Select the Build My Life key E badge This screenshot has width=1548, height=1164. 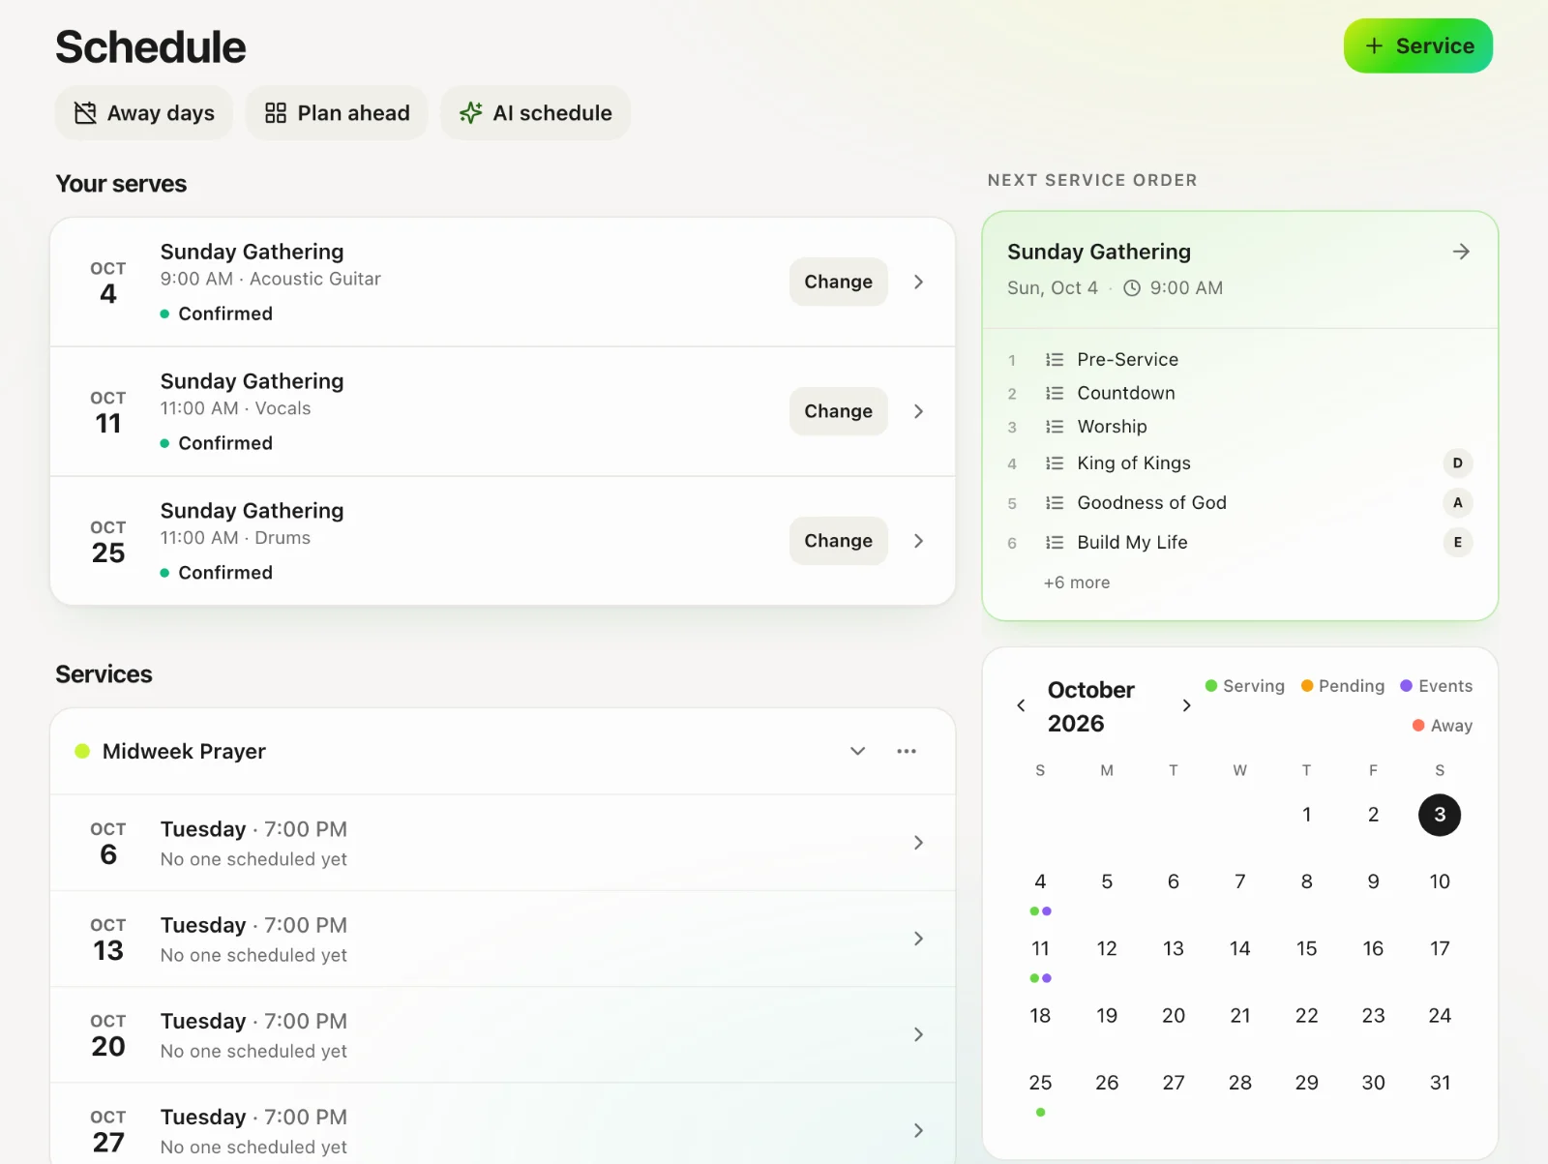(1457, 543)
